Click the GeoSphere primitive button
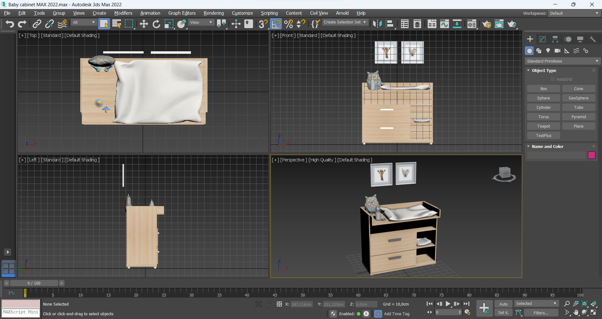Screen dimensions: 602x319 [x=578, y=98]
